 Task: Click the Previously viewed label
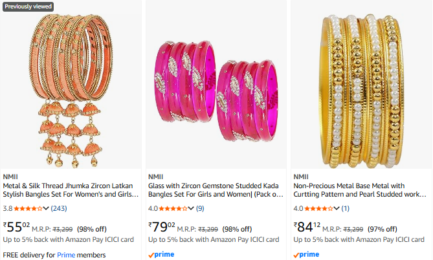pos(29,6)
